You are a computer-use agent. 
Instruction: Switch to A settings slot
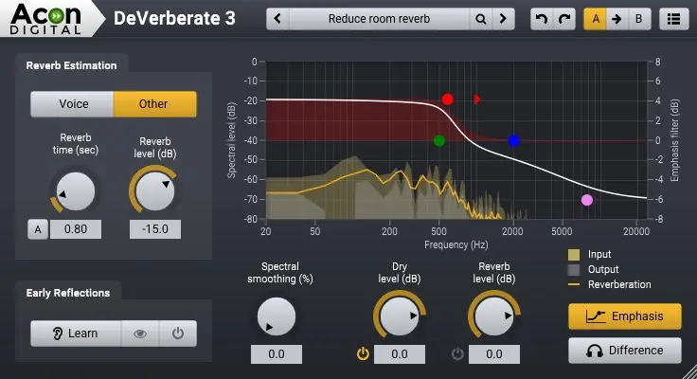(x=596, y=19)
